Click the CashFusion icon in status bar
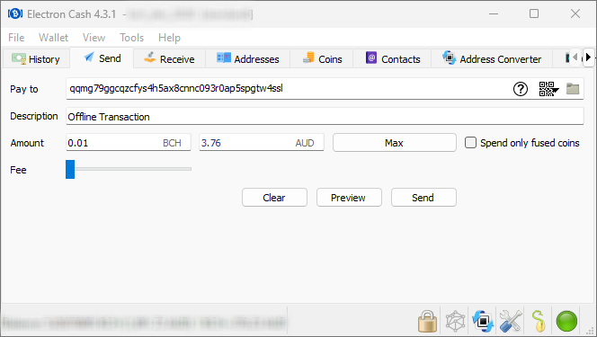597x337 pixels. (x=483, y=321)
